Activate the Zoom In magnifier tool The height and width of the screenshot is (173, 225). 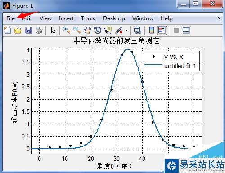click(x=67, y=30)
